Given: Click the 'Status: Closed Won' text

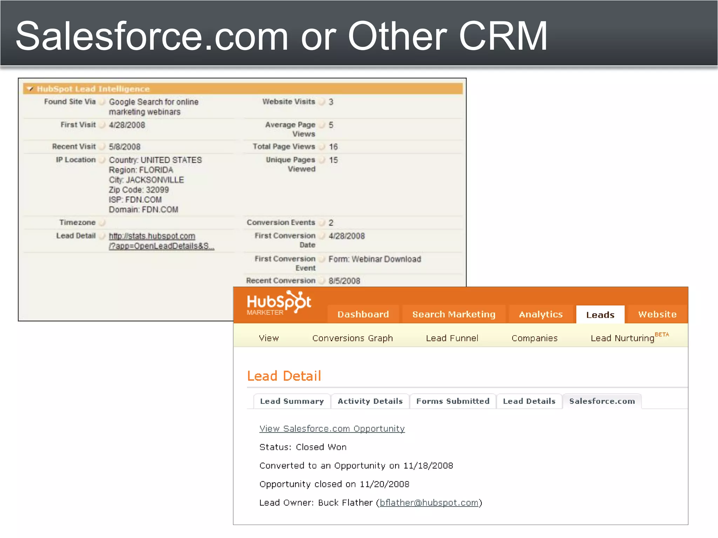Looking at the screenshot, I should [303, 447].
